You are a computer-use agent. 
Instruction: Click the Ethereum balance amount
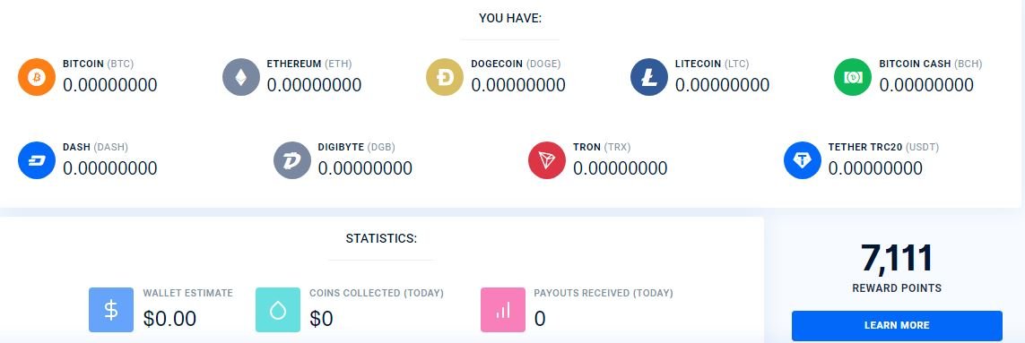tap(314, 85)
